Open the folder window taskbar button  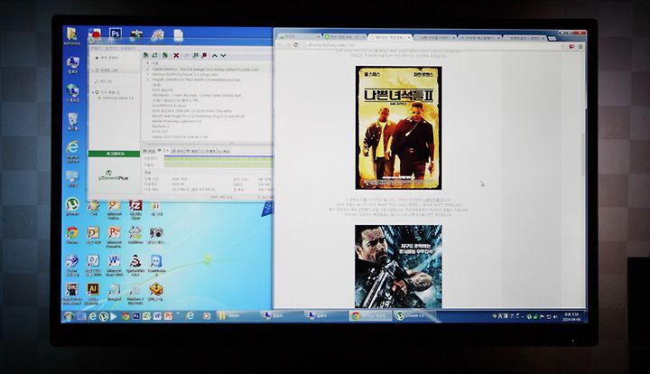(x=238, y=316)
